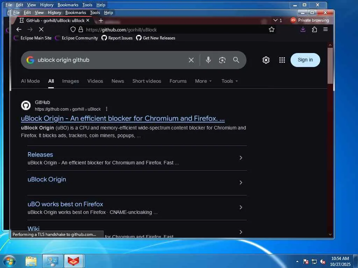
Task: Open Windows Start button
Action: (x=9, y=261)
